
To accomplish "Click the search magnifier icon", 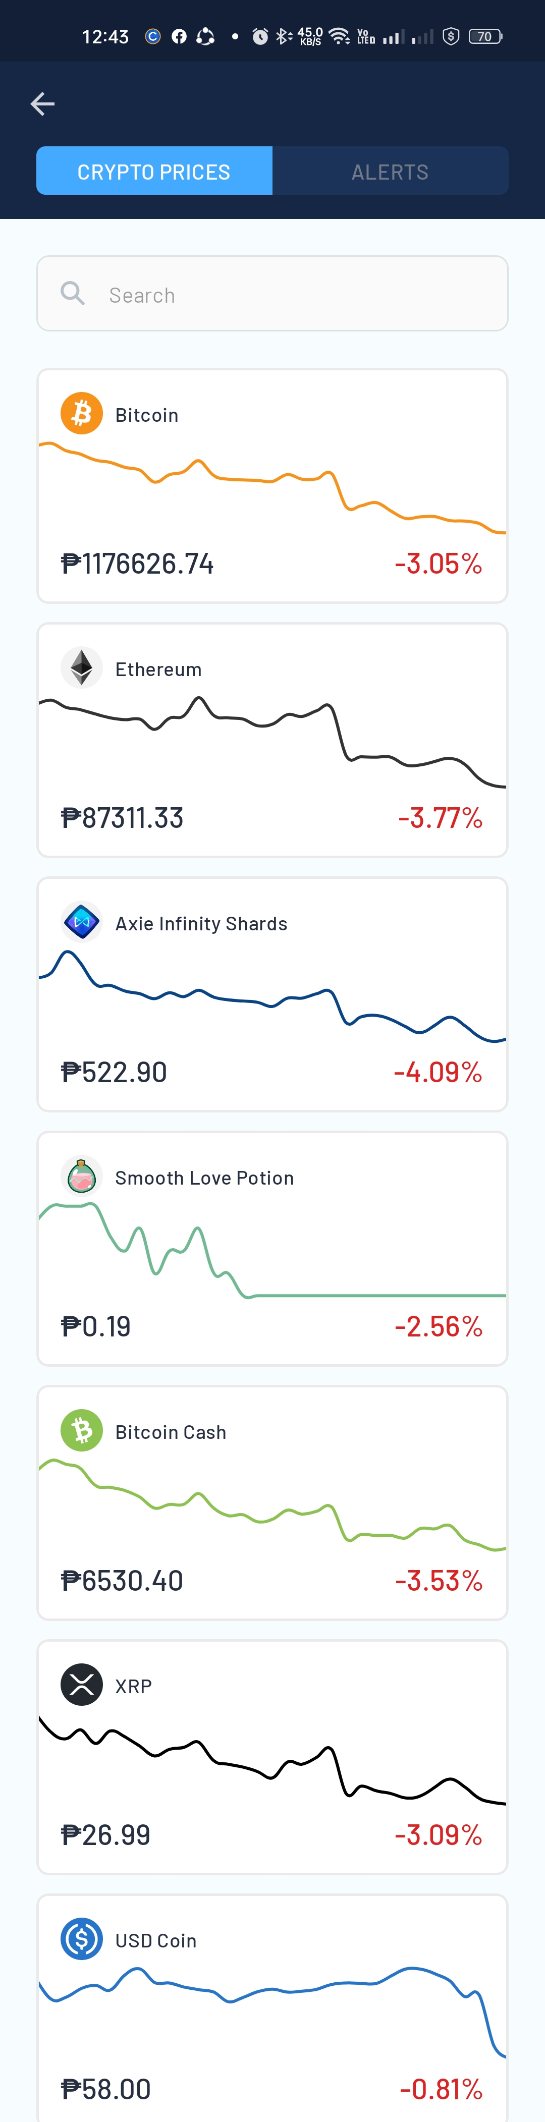I will pyautogui.click(x=73, y=293).
